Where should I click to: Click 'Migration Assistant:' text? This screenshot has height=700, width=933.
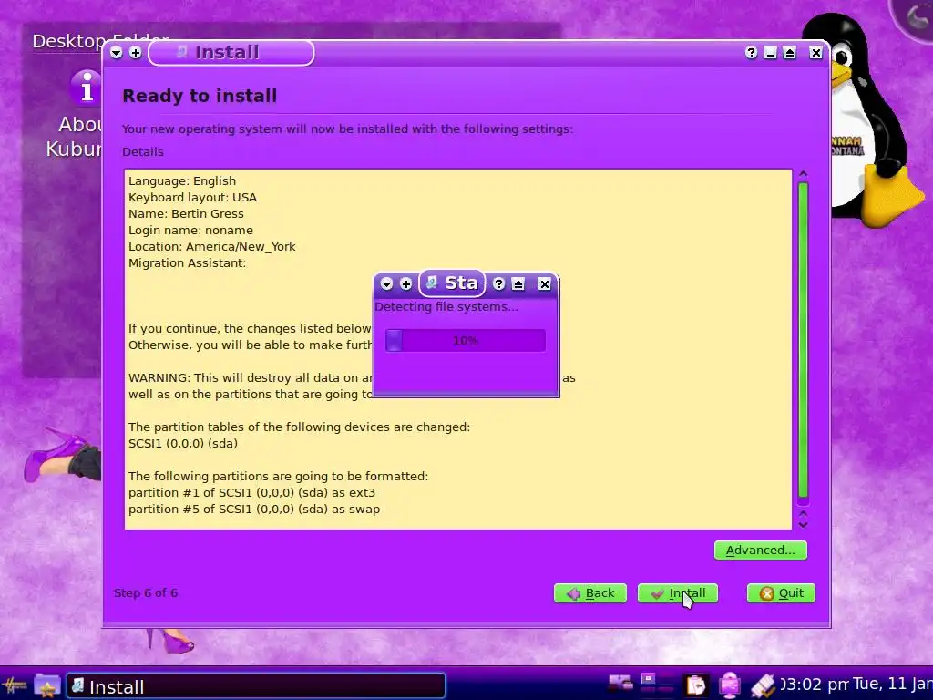[187, 263]
